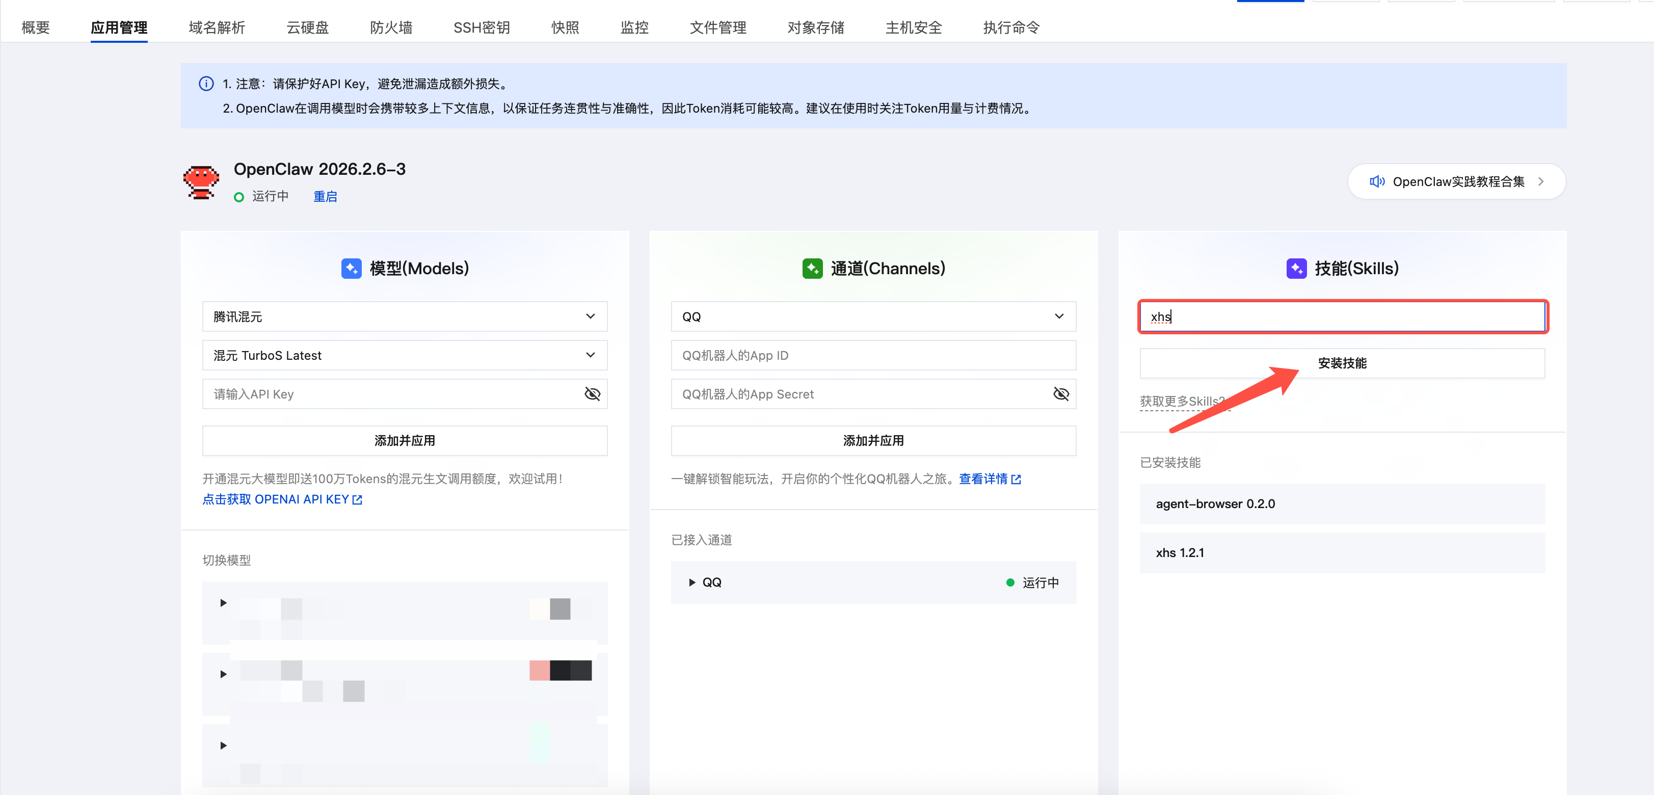Click the external link icon beside 查看详情
This screenshot has width=1654, height=795.
tap(1017, 479)
